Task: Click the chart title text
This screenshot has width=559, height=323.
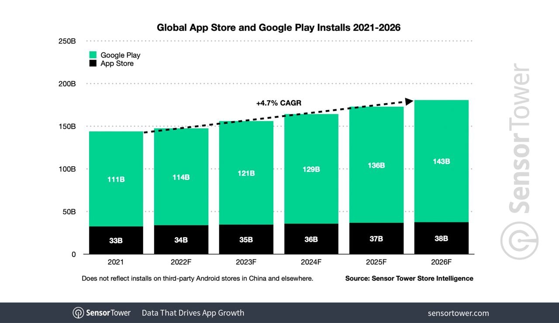Action: (279, 27)
